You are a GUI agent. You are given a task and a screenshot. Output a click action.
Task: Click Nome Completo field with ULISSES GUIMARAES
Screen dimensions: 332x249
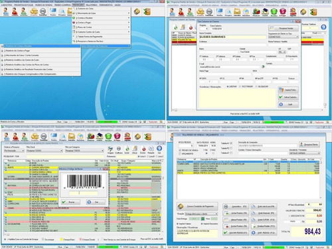point(232,37)
